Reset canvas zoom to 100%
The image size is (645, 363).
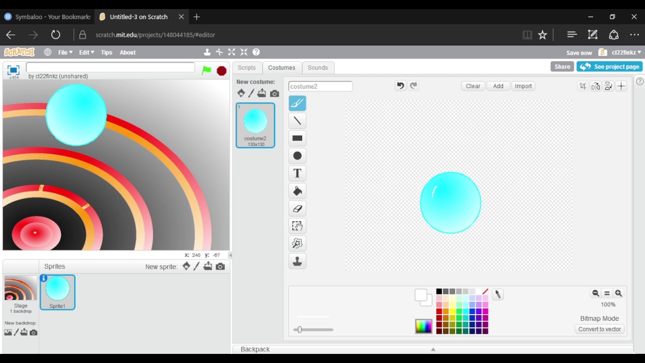607,293
